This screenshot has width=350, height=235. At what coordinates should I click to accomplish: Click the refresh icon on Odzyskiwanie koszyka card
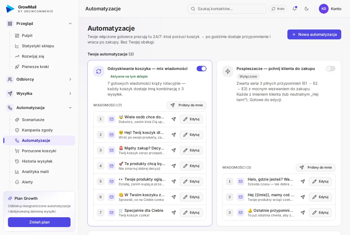(99, 71)
